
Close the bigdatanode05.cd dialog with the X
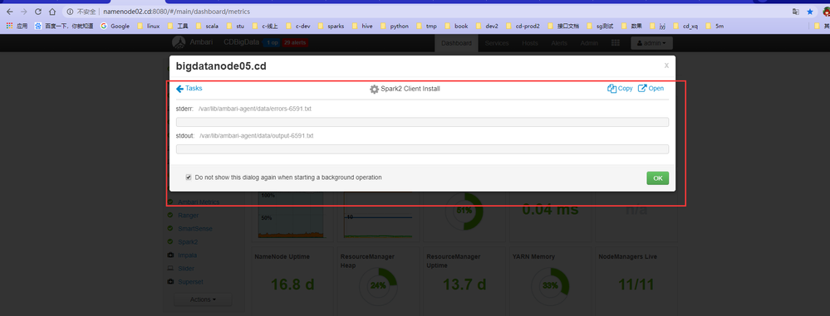point(666,66)
